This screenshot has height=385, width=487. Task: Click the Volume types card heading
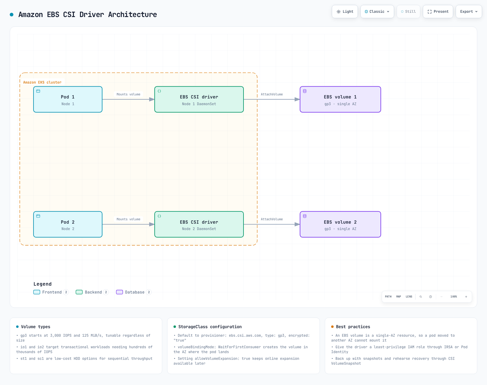pos(36,327)
